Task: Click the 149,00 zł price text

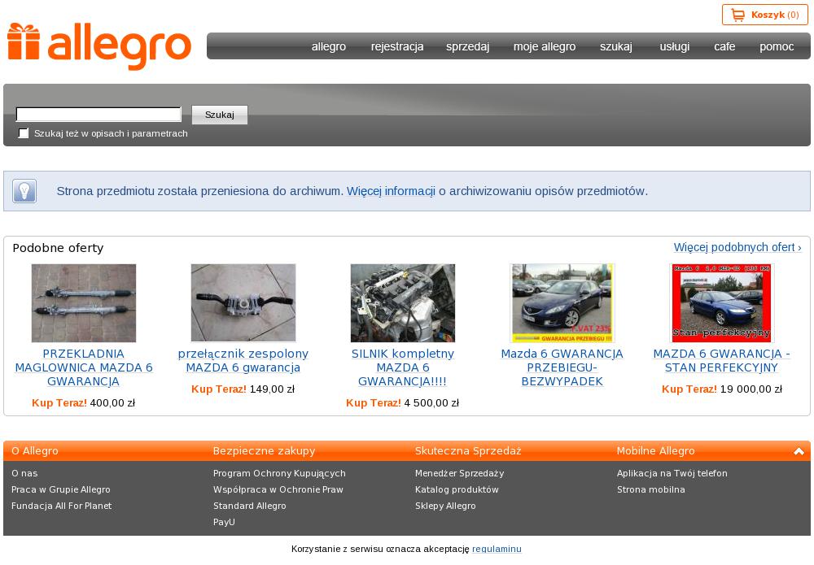Action: click(272, 389)
